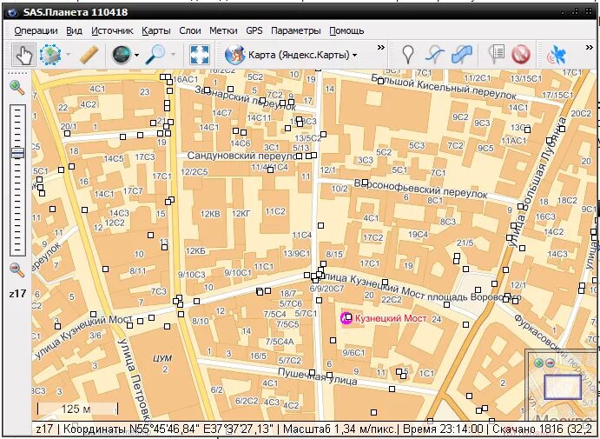Open the Слои menu
600x439 pixels.
coord(190,30)
